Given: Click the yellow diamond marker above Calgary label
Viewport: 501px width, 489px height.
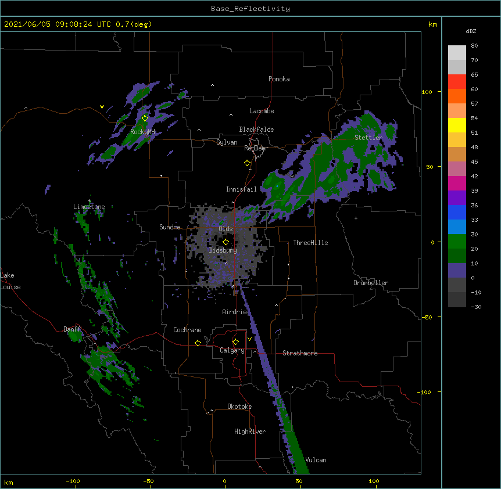Looking at the screenshot, I should click(x=235, y=342).
